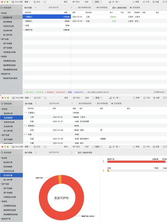This screenshot has height=222, width=167.
Task: Go to previous month in the bottom window
Action: 36,153
